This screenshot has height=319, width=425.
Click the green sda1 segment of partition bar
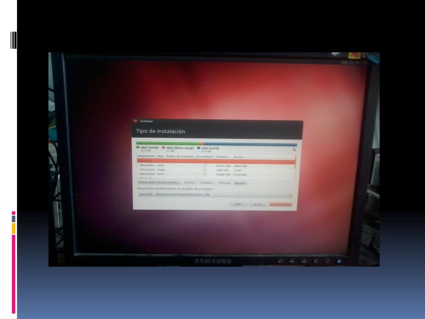168,143
